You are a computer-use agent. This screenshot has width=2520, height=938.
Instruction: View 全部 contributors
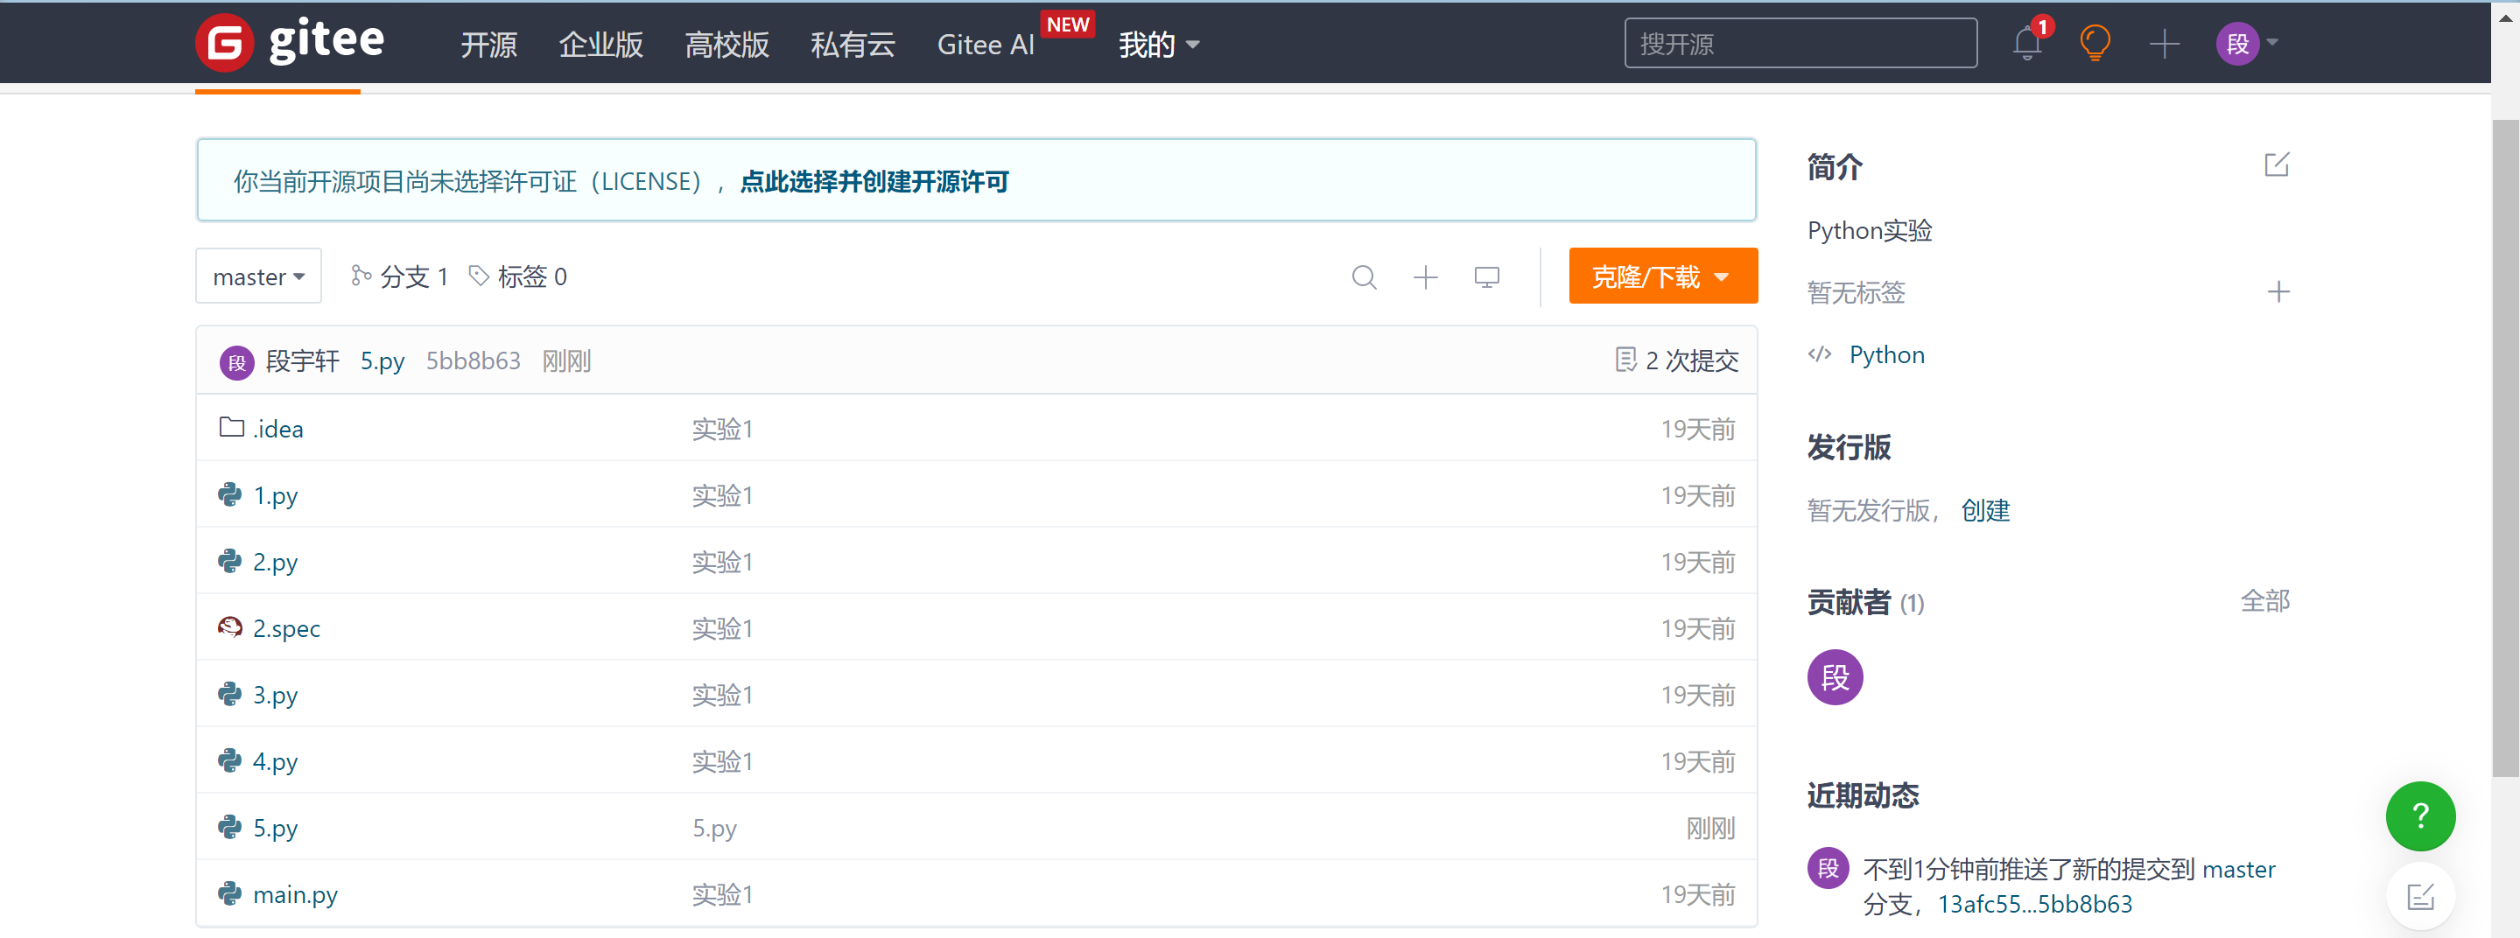pyautogui.click(x=2264, y=600)
